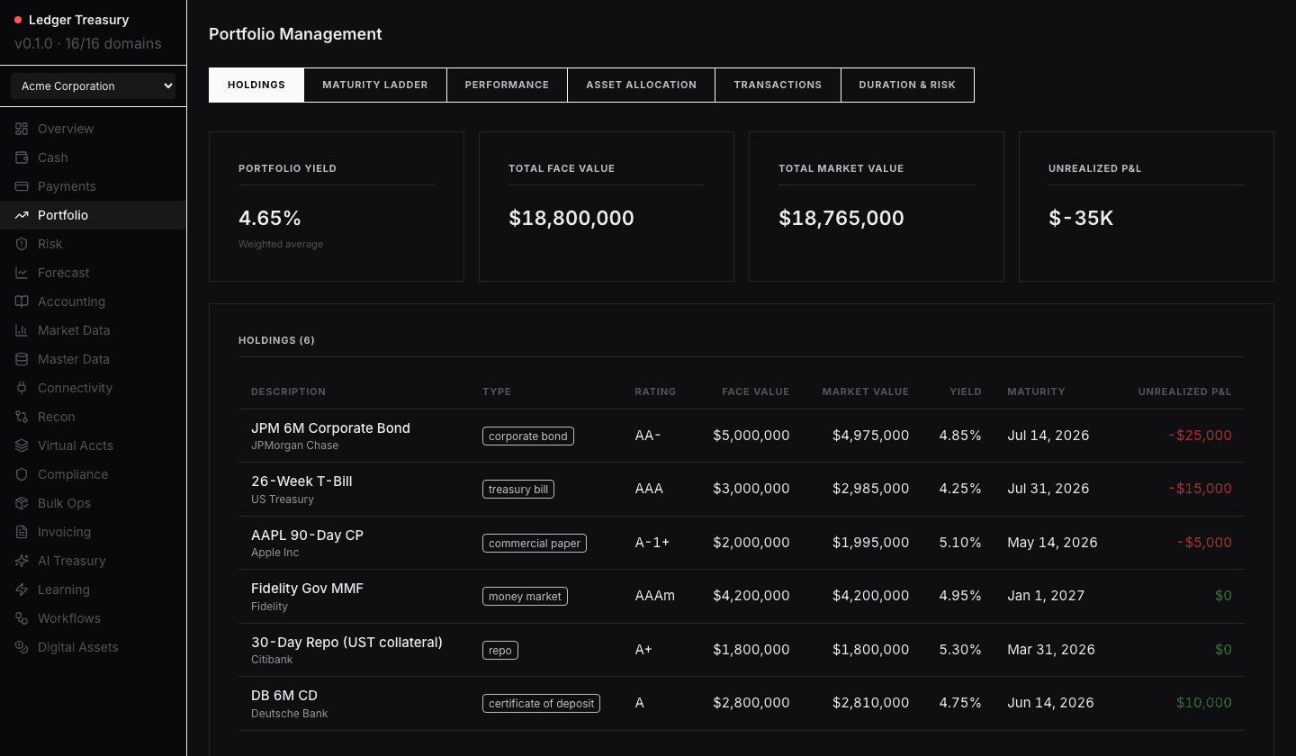Click the Maturity column header
This screenshot has height=756, width=1296.
point(1036,391)
